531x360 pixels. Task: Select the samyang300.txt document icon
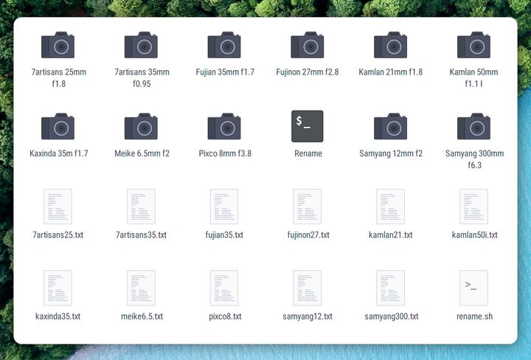click(390, 288)
